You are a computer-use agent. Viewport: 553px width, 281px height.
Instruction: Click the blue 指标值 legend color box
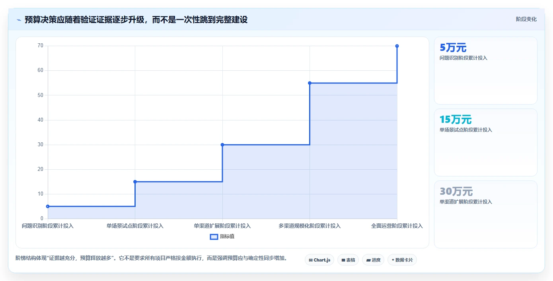click(214, 237)
